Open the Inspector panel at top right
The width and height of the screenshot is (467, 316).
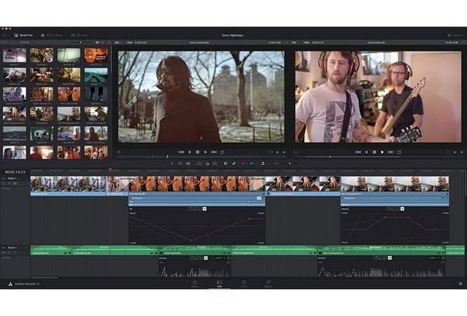point(455,35)
